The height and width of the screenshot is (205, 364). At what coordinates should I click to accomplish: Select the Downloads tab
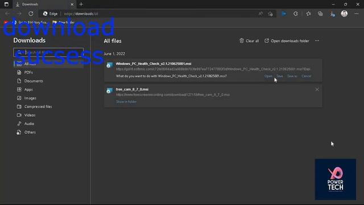[x=44, y=4]
